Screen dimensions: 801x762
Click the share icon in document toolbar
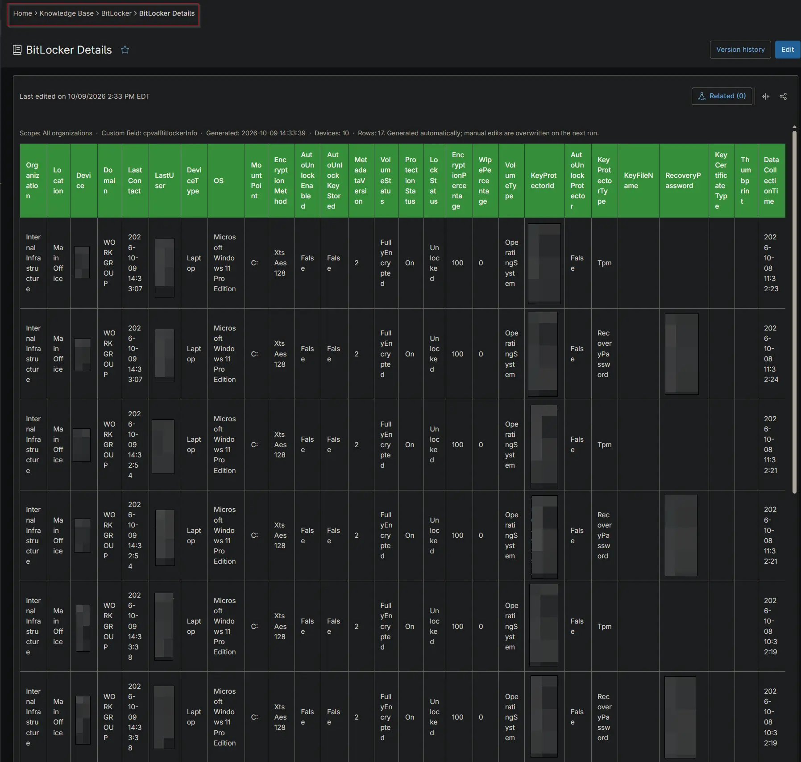[783, 96]
